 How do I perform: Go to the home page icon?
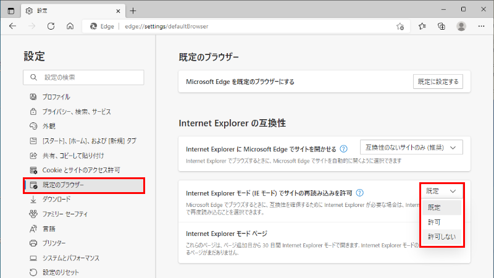[x=70, y=26]
